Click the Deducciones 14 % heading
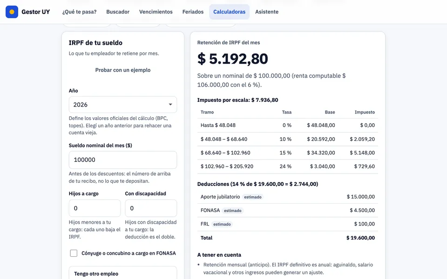This screenshot has width=447, height=279. pos(257,184)
